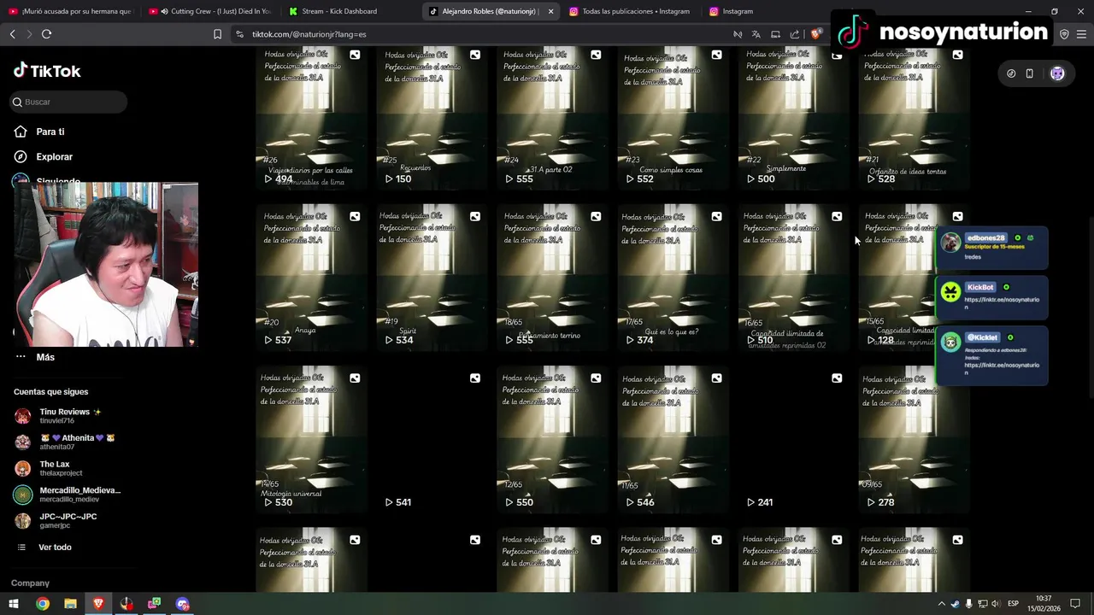The image size is (1094, 615).
Task: Go back with browser back arrow
Action: (12, 34)
